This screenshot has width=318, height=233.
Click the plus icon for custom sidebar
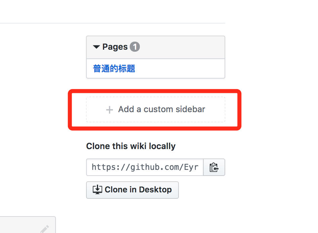(x=110, y=110)
